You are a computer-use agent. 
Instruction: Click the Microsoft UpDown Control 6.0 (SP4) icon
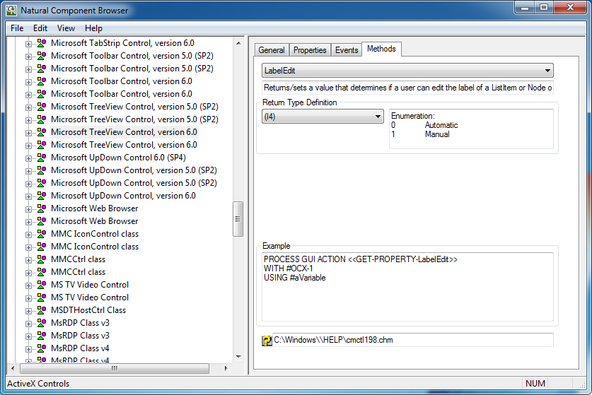pos(42,158)
